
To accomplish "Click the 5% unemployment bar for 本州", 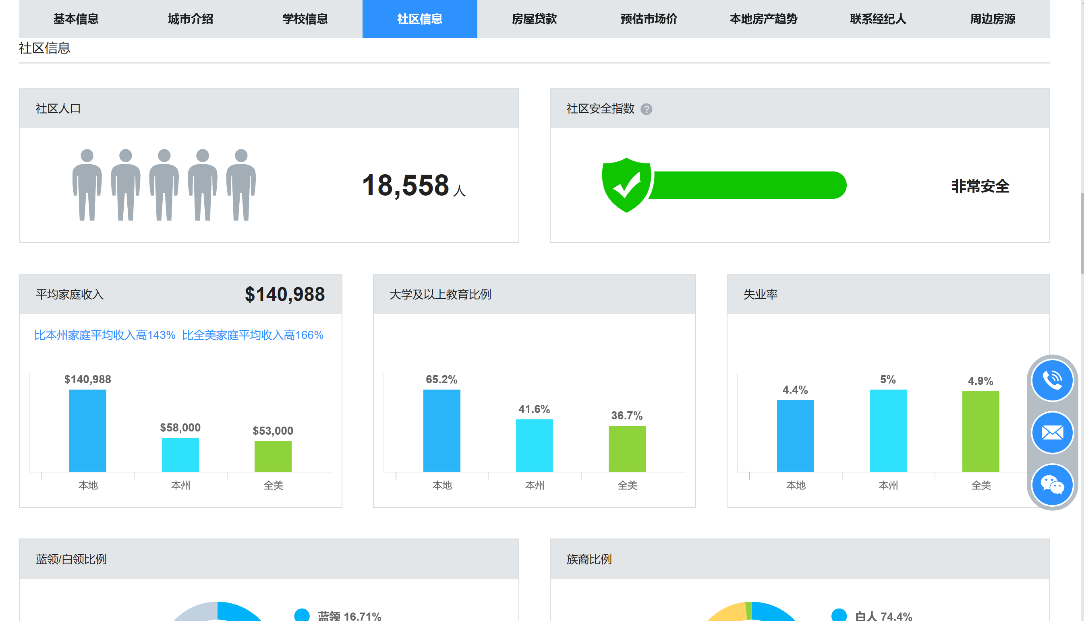I will tap(888, 430).
